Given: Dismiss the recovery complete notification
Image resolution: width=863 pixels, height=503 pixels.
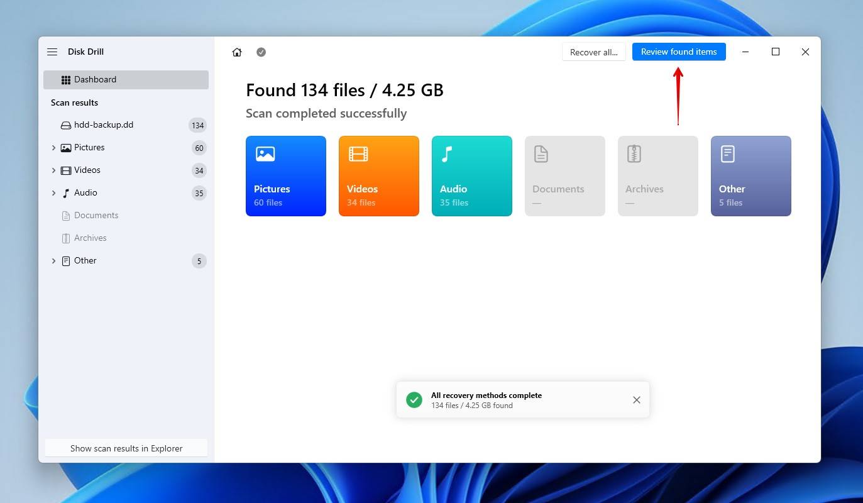Looking at the screenshot, I should [x=637, y=400].
